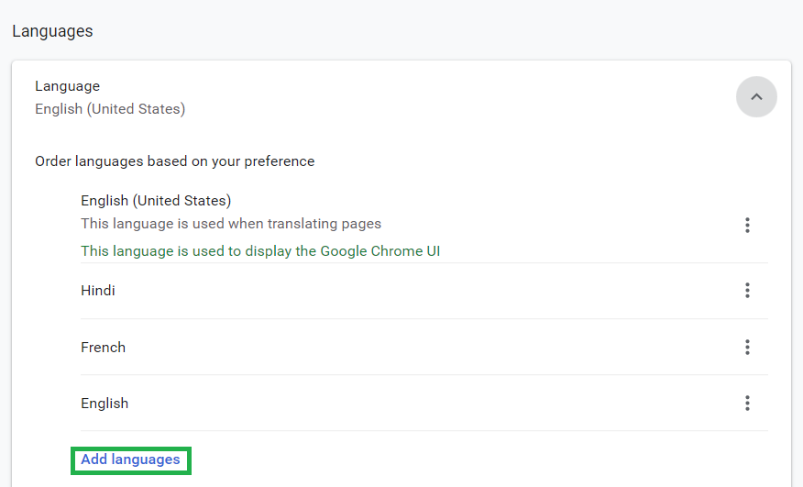Click the Add languages link

pos(130,459)
